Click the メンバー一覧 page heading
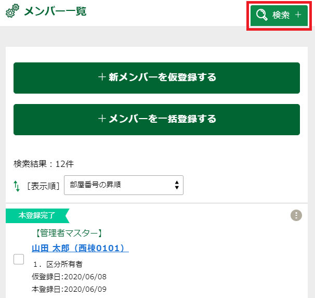This screenshot has width=315, height=298. [x=55, y=11]
